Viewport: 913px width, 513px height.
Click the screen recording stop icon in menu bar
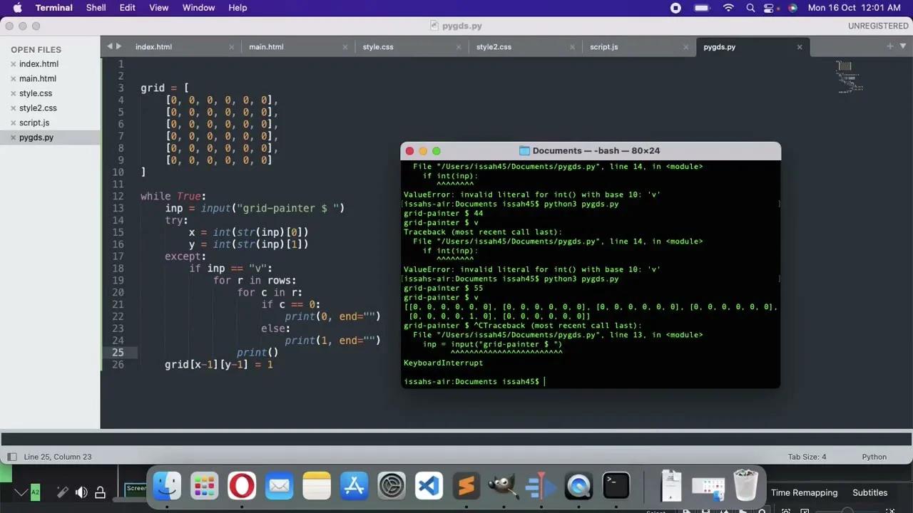[x=675, y=8]
